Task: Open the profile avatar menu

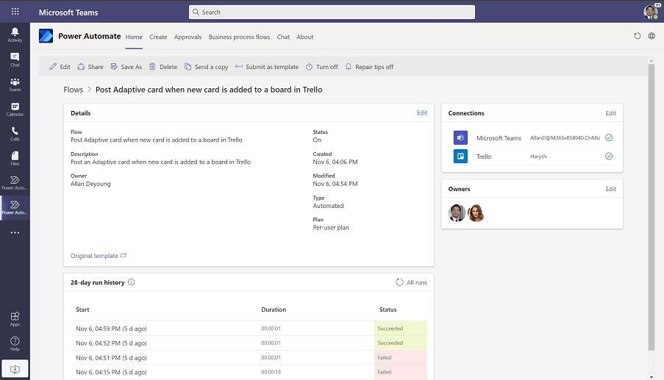Action: pyautogui.click(x=650, y=12)
